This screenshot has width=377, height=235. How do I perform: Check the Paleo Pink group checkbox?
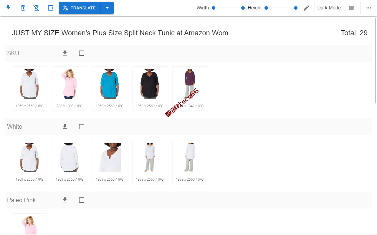click(82, 200)
